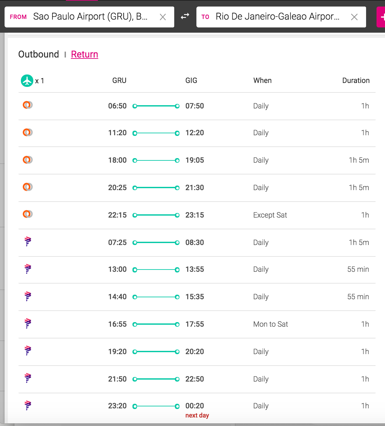Image resolution: width=385 pixels, height=426 pixels.
Task: Click the pink plus button
Action: click(381, 17)
